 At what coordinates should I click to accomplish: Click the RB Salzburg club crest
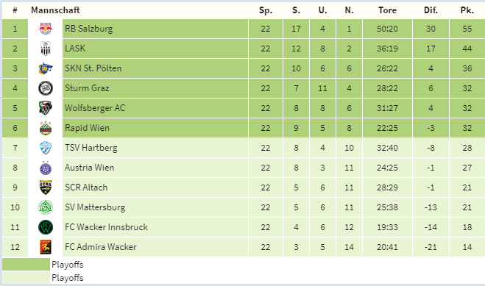(46, 29)
